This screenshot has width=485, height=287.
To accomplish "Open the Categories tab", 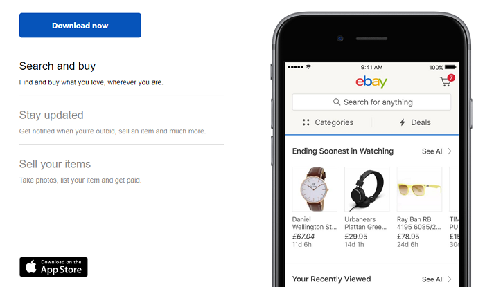I will (x=328, y=122).
